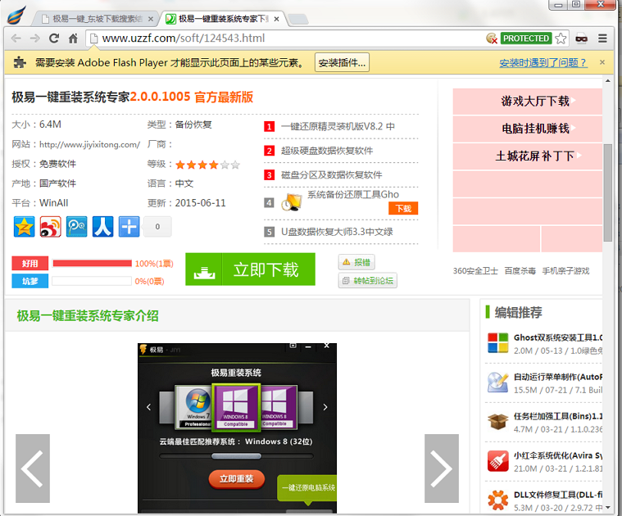This screenshot has height=516, width=622.
Task: Click the Avira red broom icon
Action: click(x=497, y=461)
